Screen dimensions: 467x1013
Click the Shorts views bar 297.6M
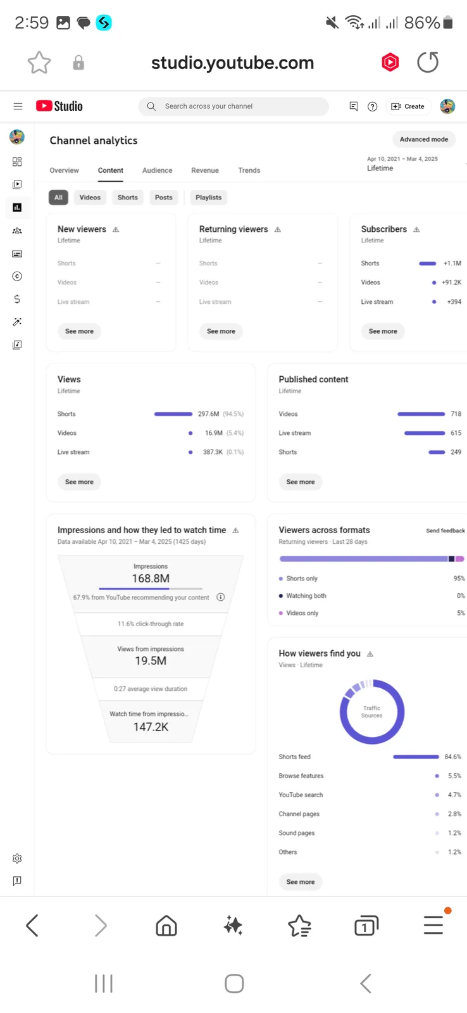point(173,414)
